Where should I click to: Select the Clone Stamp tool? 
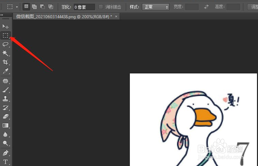coord(5,99)
